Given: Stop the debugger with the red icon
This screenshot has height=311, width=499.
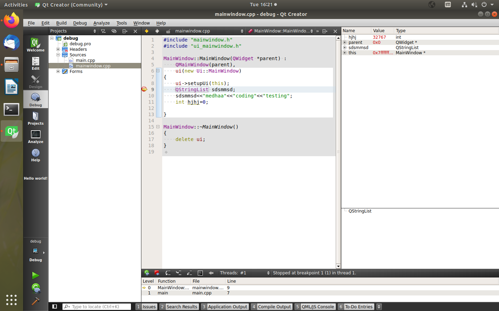Looking at the screenshot, I should click(157, 273).
